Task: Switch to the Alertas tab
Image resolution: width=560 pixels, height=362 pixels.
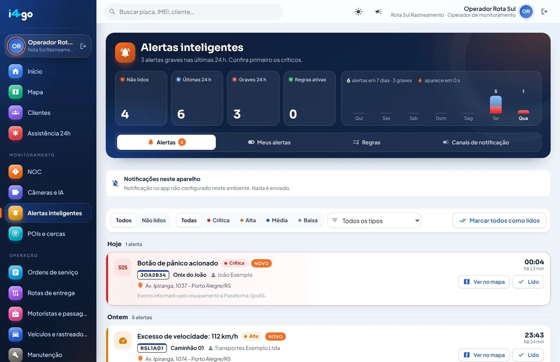Action: click(167, 142)
